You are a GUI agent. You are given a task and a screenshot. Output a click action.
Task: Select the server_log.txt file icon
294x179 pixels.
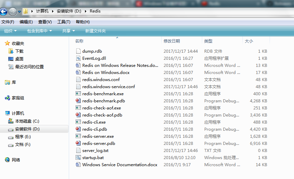pyautogui.click(x=78, y=150)
